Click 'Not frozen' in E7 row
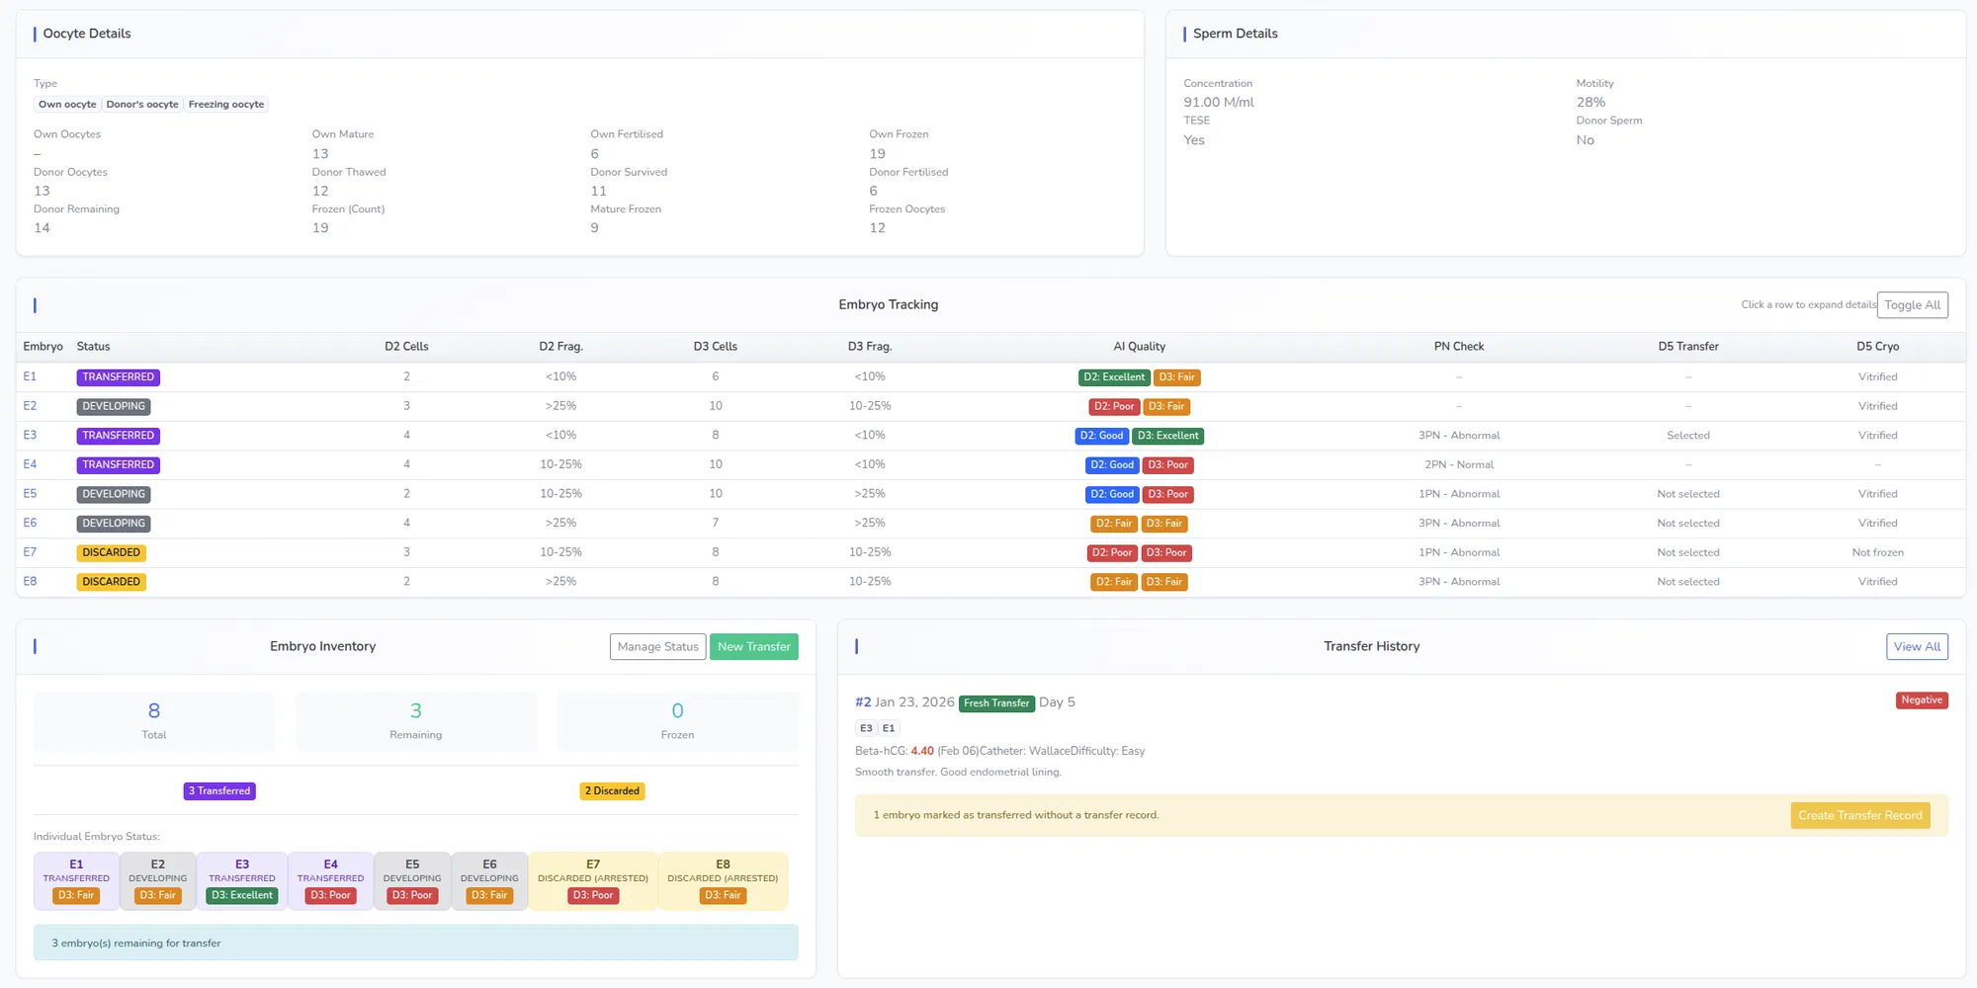 [1877, 553]
